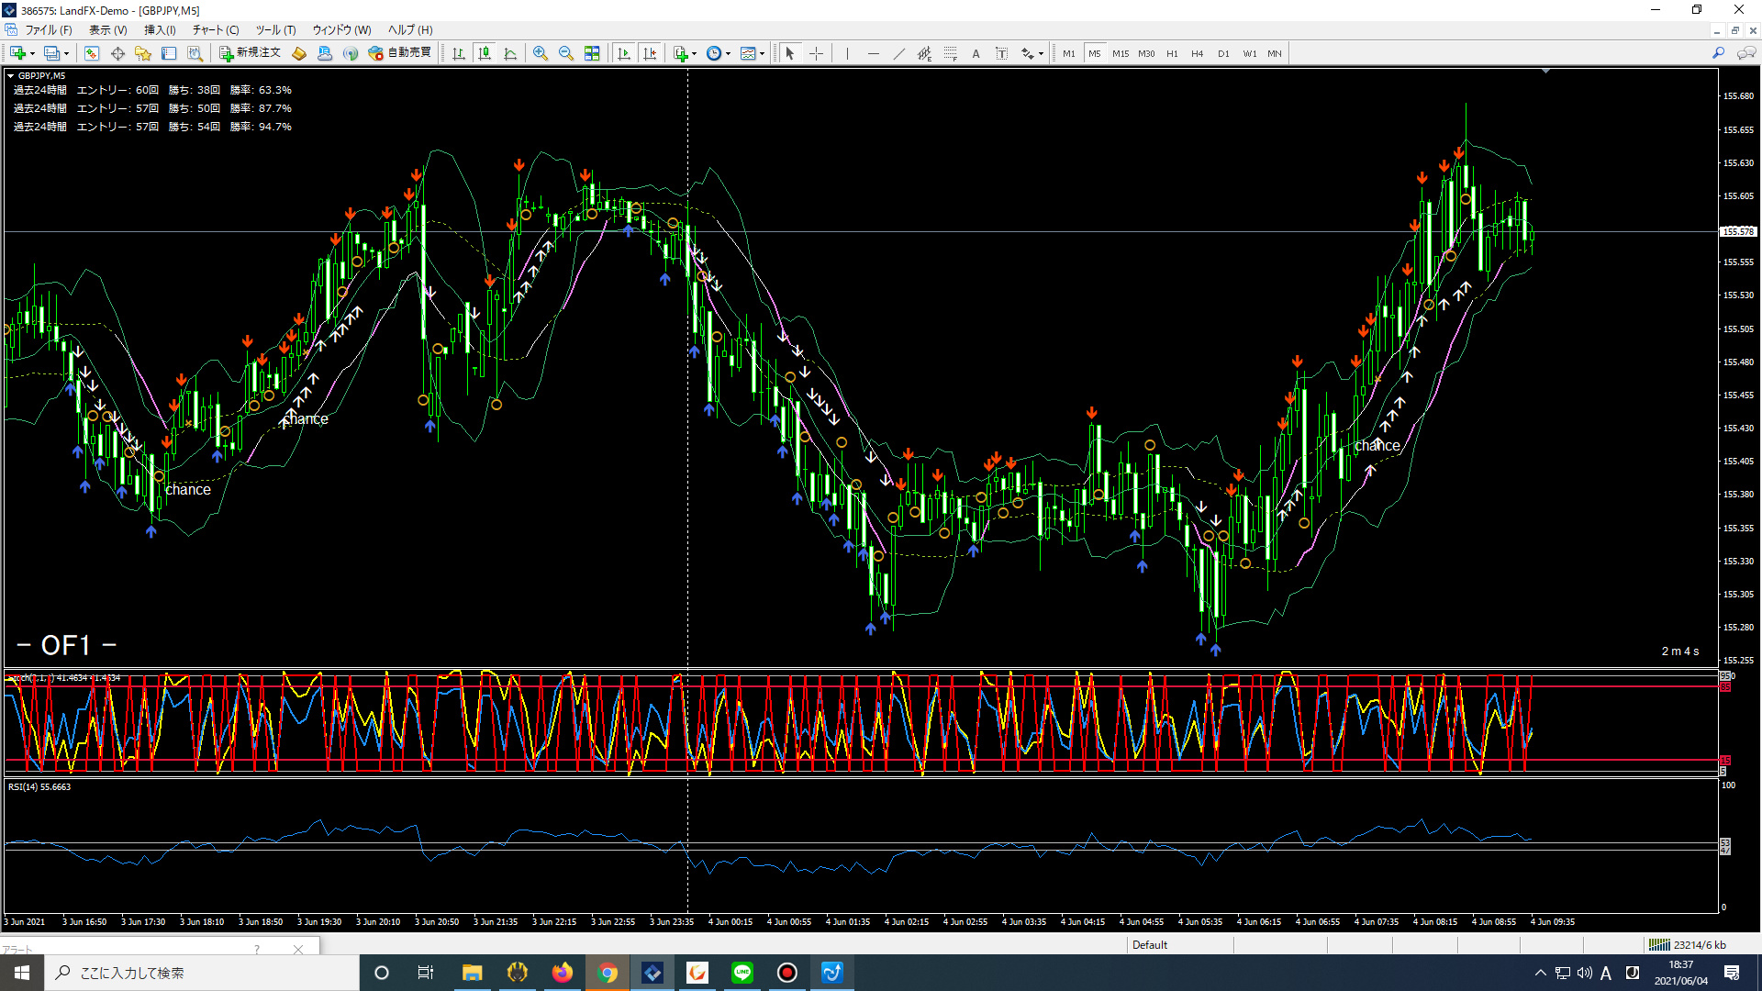The height and width of the screenshot is (991, 1762).
Task: Select the crosshair cursor tool
Action: tap(816, 53)
